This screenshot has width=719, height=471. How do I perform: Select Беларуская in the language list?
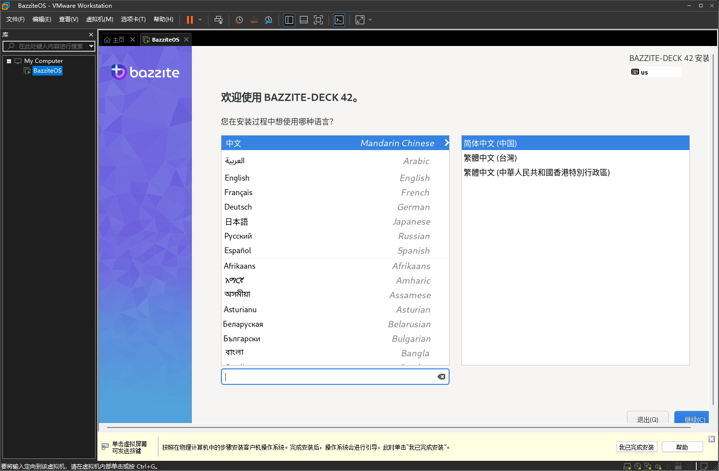pyautogui.click(x=335, y=324)
